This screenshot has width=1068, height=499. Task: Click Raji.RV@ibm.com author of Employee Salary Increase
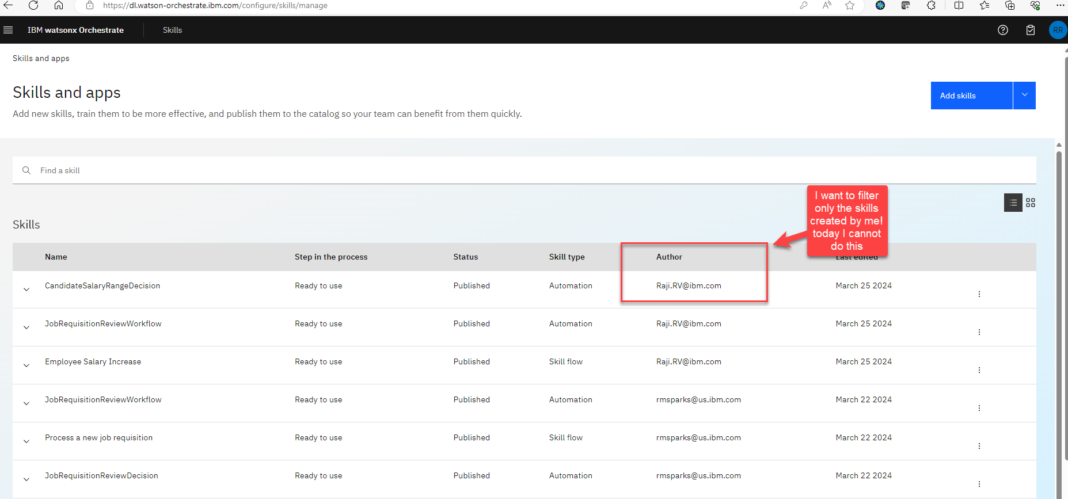[689, 361]
